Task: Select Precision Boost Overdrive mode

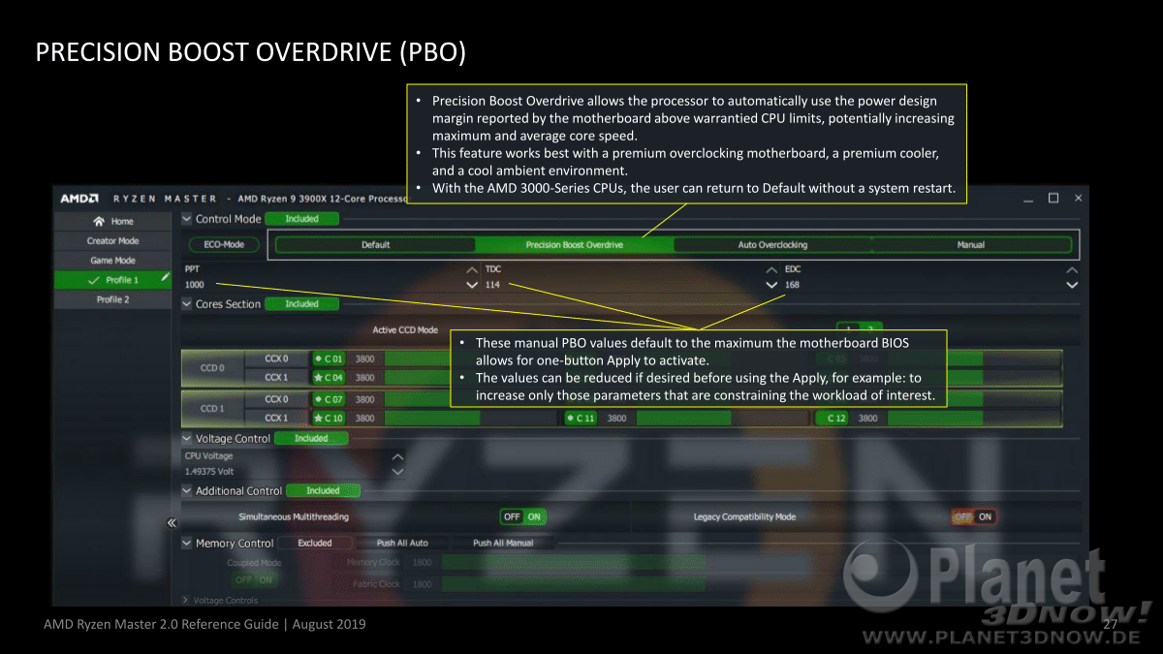Action: pyautogui.click(x=574, y=244)
